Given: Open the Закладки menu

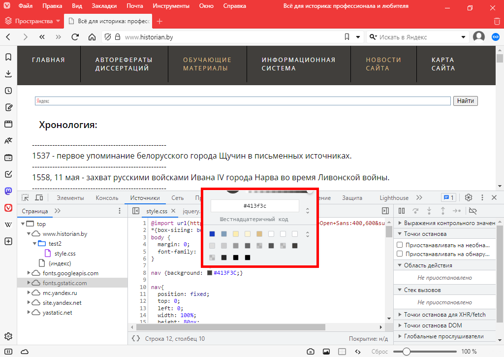Looking at the screenshot, I should pos(104,6).
